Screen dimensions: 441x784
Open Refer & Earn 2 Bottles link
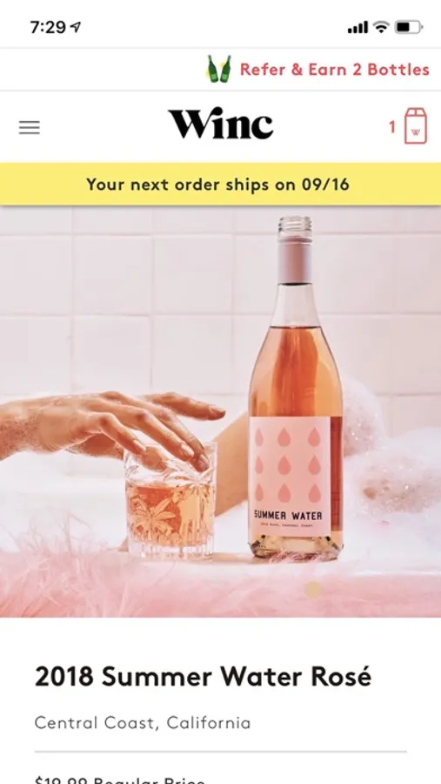tap(335, 70)
